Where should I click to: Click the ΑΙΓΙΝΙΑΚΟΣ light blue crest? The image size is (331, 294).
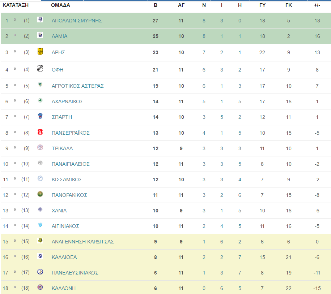40,225
